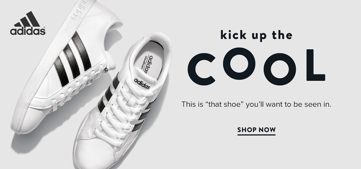Select the top-view sneaker with laces
361x169 pixels.
(122, 101)
